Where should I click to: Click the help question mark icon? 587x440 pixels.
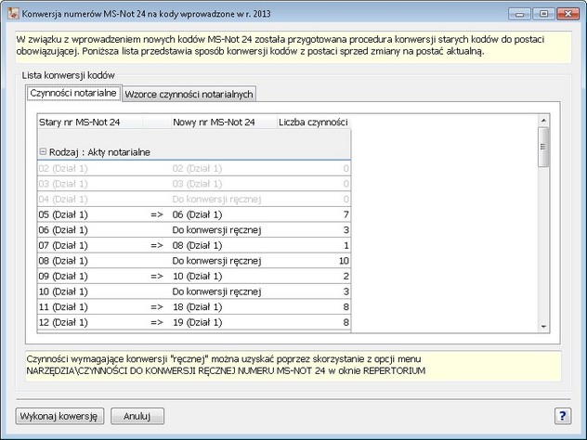click(563, 416)
